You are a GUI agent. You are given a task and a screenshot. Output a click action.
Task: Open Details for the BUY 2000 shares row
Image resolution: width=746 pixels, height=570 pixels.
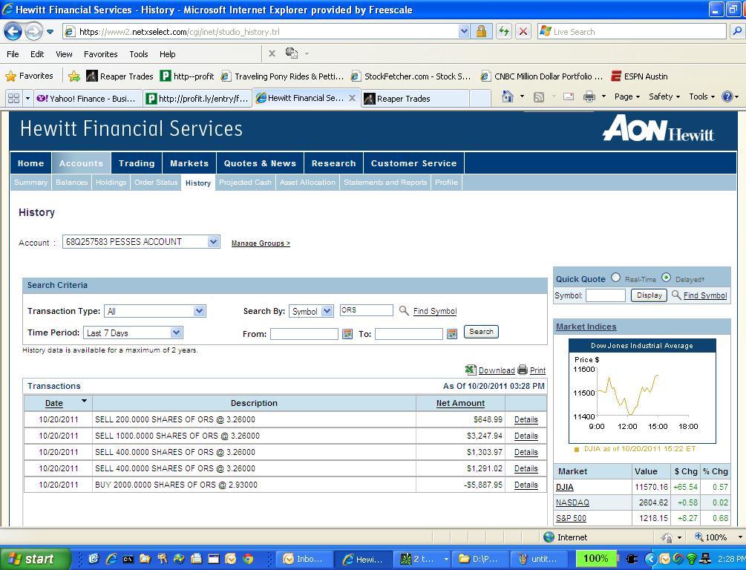coord(526,485)
